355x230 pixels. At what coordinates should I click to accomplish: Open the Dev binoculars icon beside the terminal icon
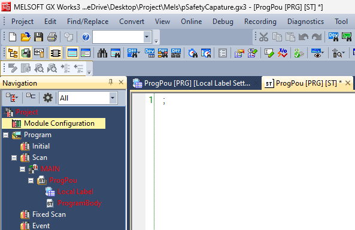coord(333,37)
